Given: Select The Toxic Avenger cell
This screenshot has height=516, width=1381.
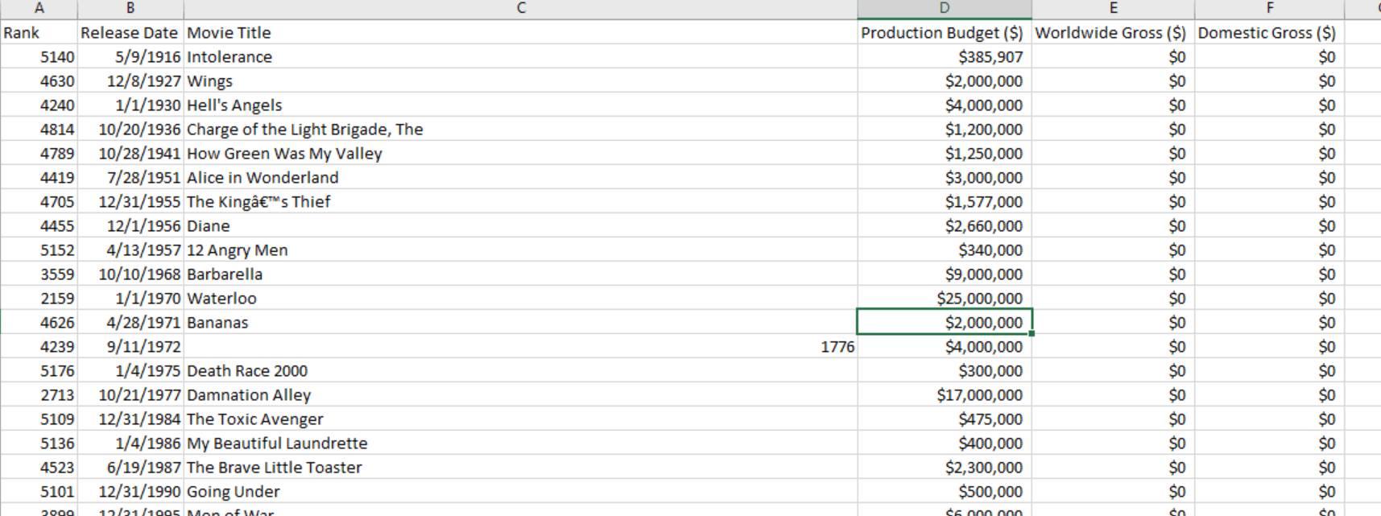Looking at the screenshot, I should (521, 419).
